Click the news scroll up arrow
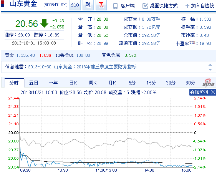Screen dimensions: 217x172 pos(210,65)
